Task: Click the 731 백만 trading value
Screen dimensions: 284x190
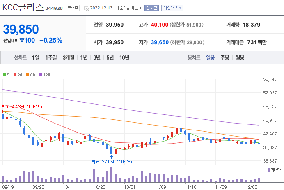Action: pos(257,42)
